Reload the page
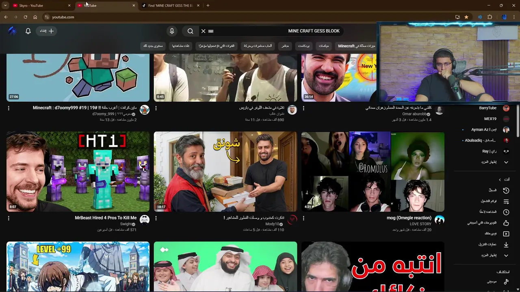Viewport: 520px width, 292px height. tap(25, 17)
